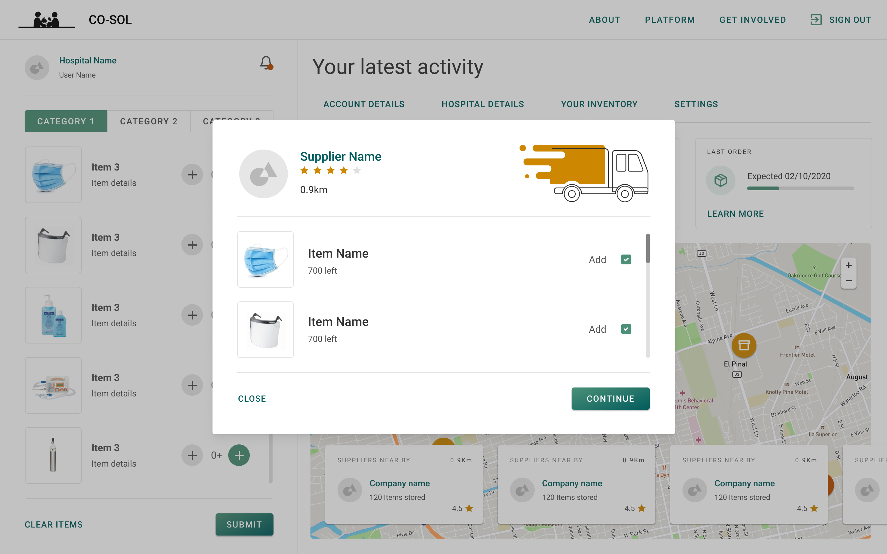887x554 pixels.
Task: Open Your Inventory tab
Action: coord(599,104)
